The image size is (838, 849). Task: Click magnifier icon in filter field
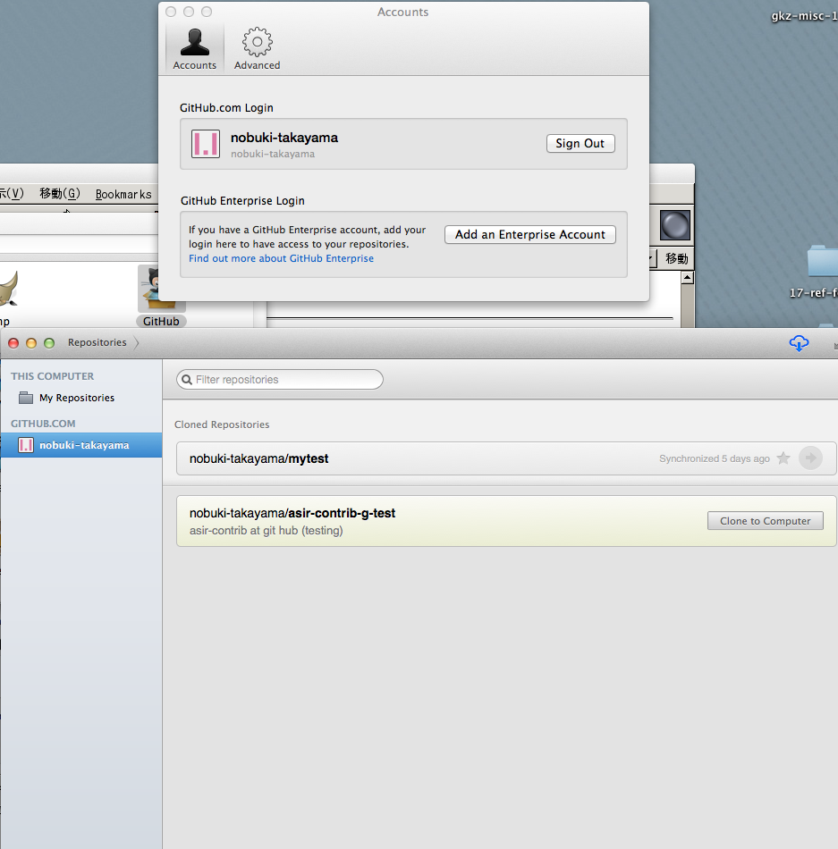pos(187,380)
